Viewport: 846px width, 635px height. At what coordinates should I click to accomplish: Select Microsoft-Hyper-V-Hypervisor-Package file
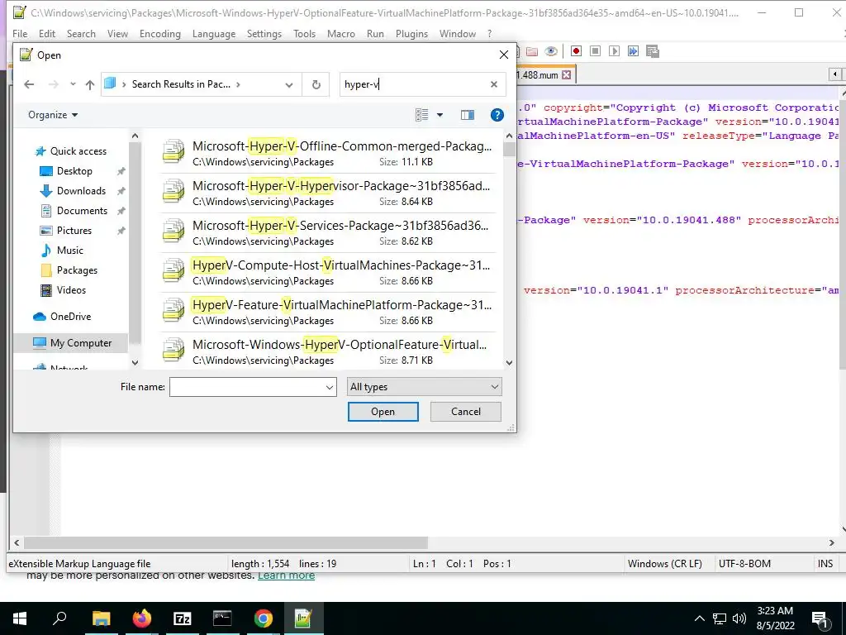(328, 193)
